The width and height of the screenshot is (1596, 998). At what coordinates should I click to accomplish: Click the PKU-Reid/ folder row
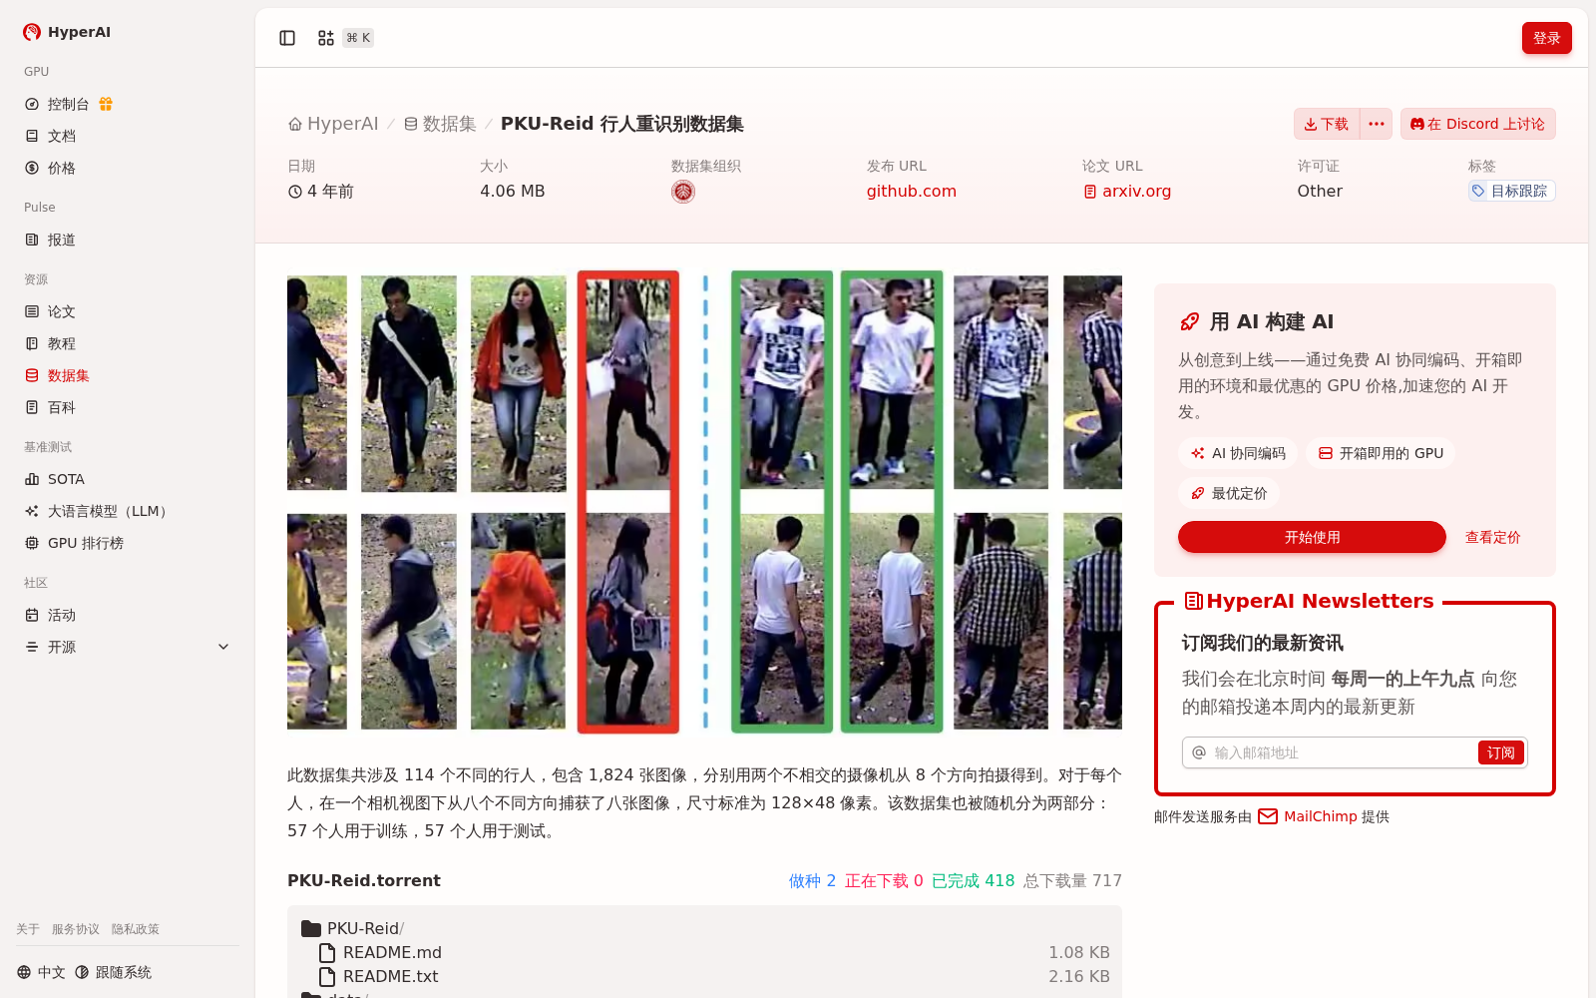[704, 928]
